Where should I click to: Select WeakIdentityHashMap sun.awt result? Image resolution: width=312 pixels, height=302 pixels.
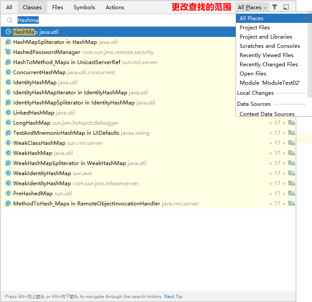(148, 173)
